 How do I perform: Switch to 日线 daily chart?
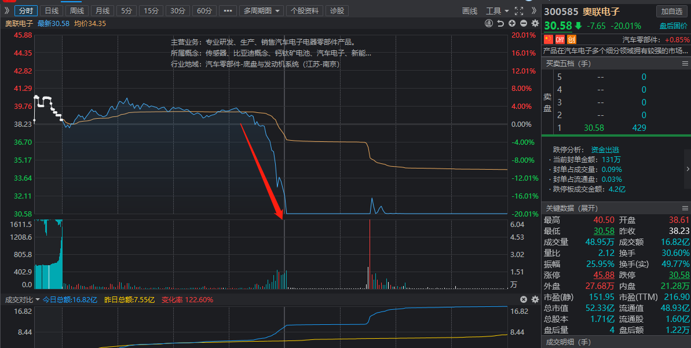[52, 10]
